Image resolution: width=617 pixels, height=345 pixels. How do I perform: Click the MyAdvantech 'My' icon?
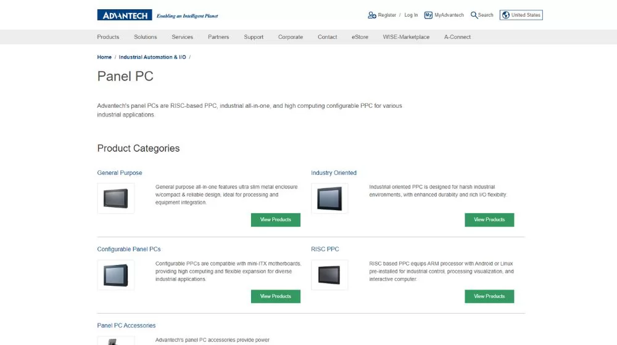[x=428, y=15]
